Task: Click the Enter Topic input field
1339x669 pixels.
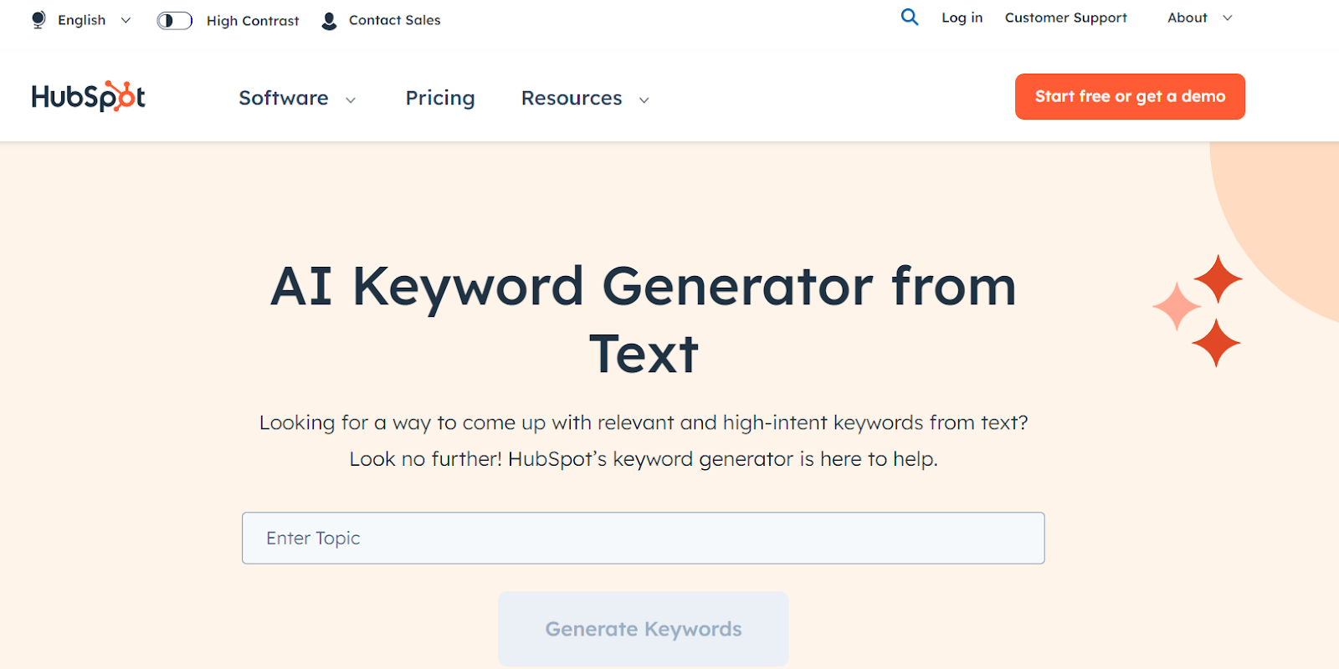Action: [643, 538]
